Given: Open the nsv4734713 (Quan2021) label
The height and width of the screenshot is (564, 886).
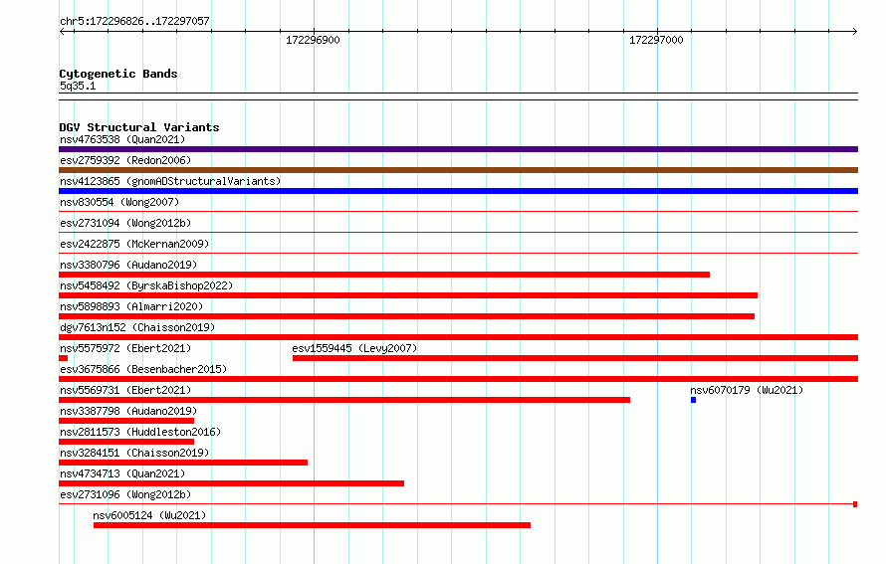Looking at the screenshot, I should point(122,473).
